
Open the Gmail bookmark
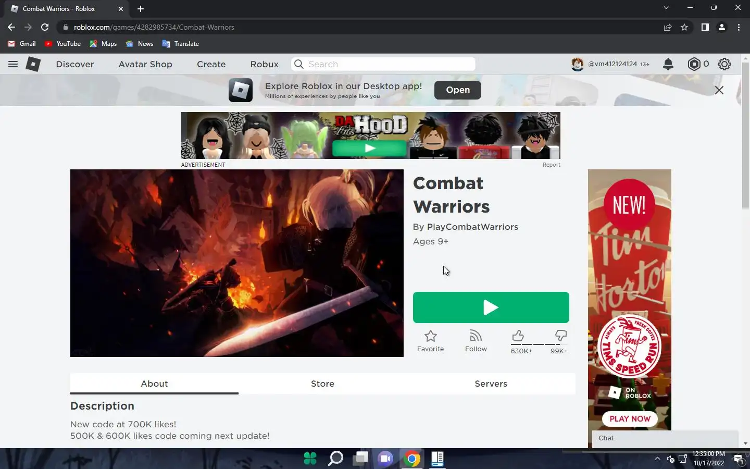22,44
